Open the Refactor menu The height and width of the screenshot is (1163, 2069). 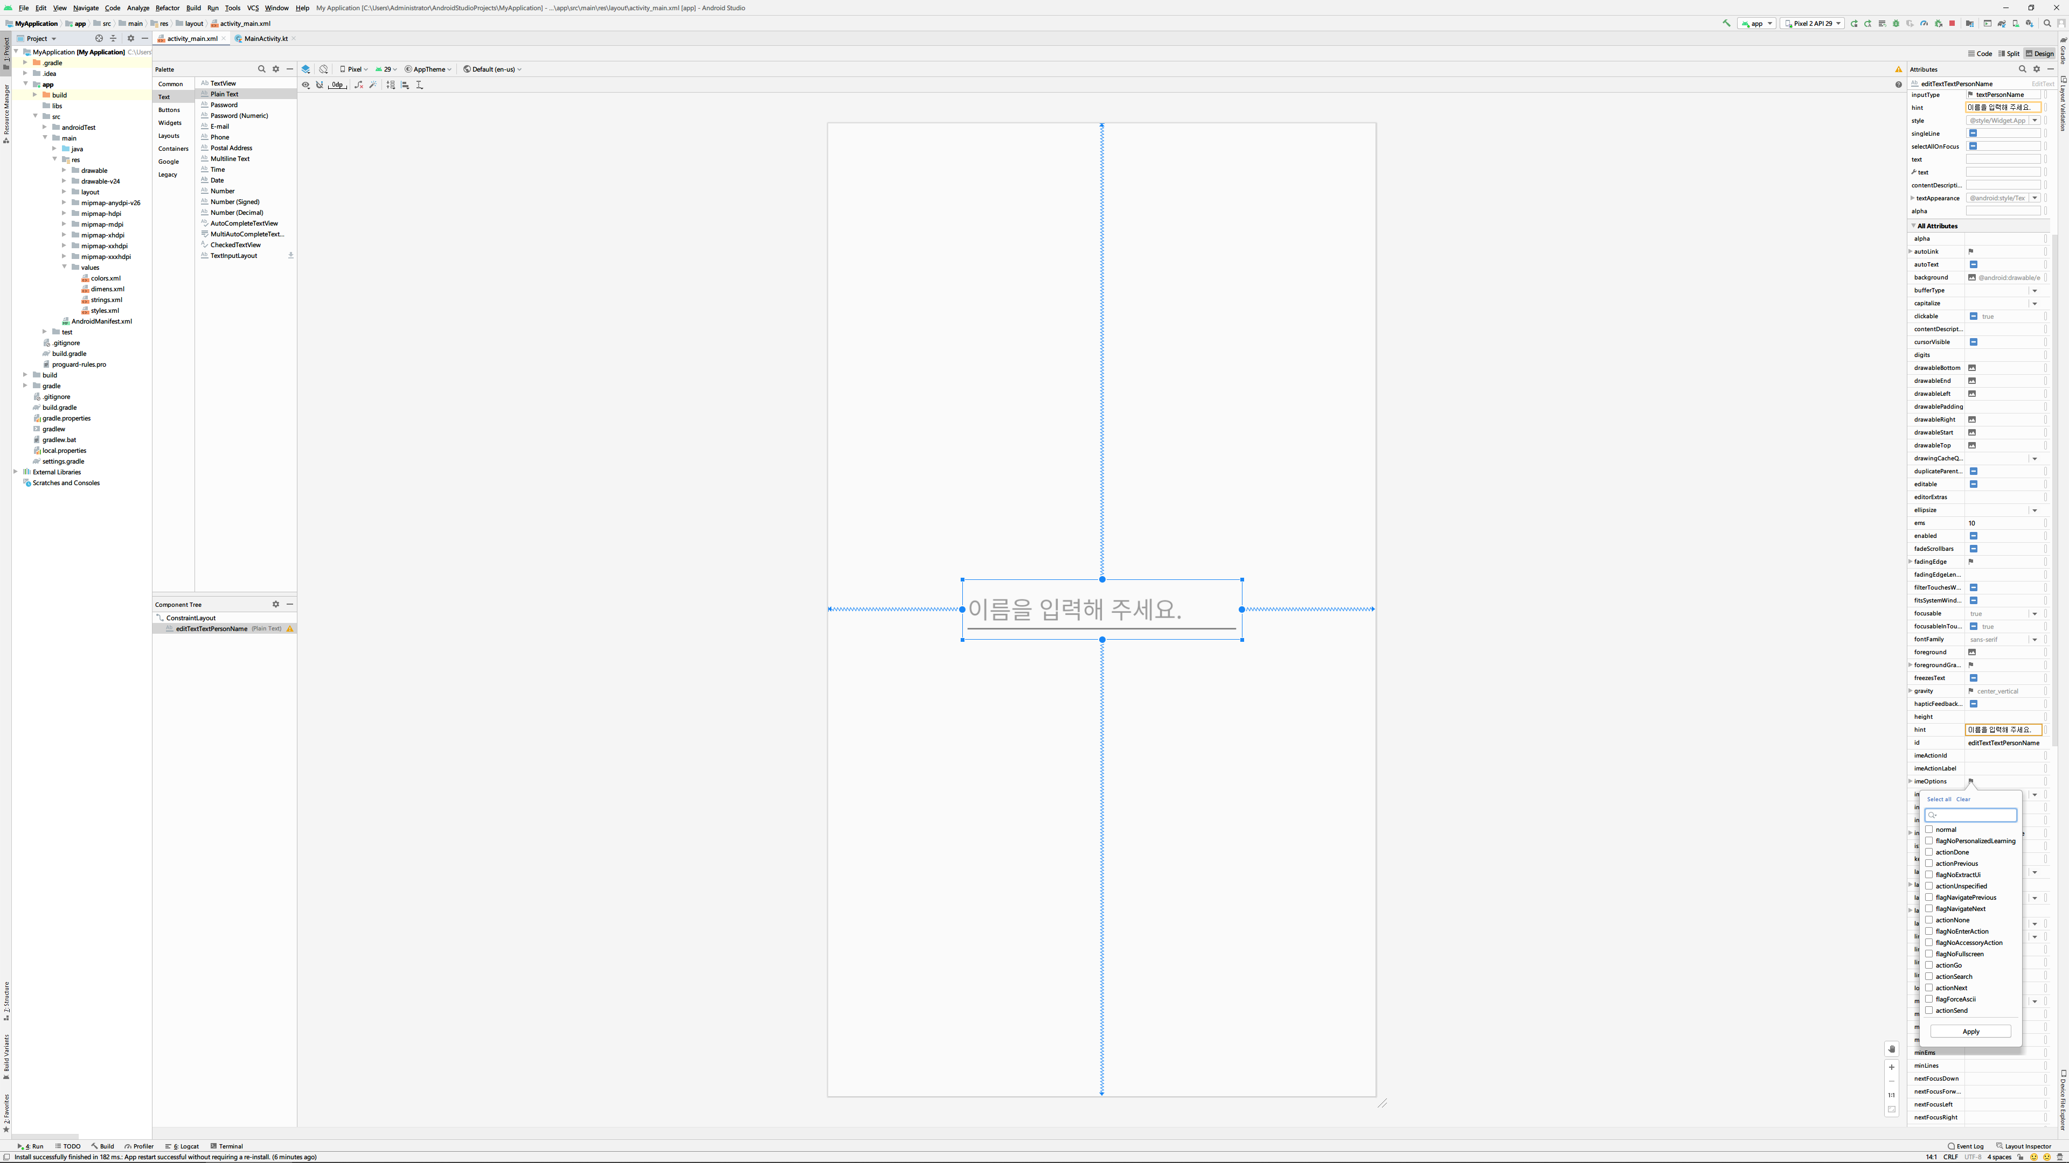[x=167, y=8]
